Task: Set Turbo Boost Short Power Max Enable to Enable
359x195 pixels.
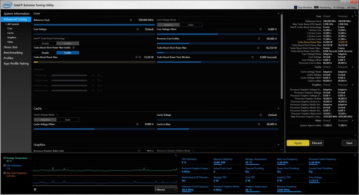Action: [x=68, y=53]
